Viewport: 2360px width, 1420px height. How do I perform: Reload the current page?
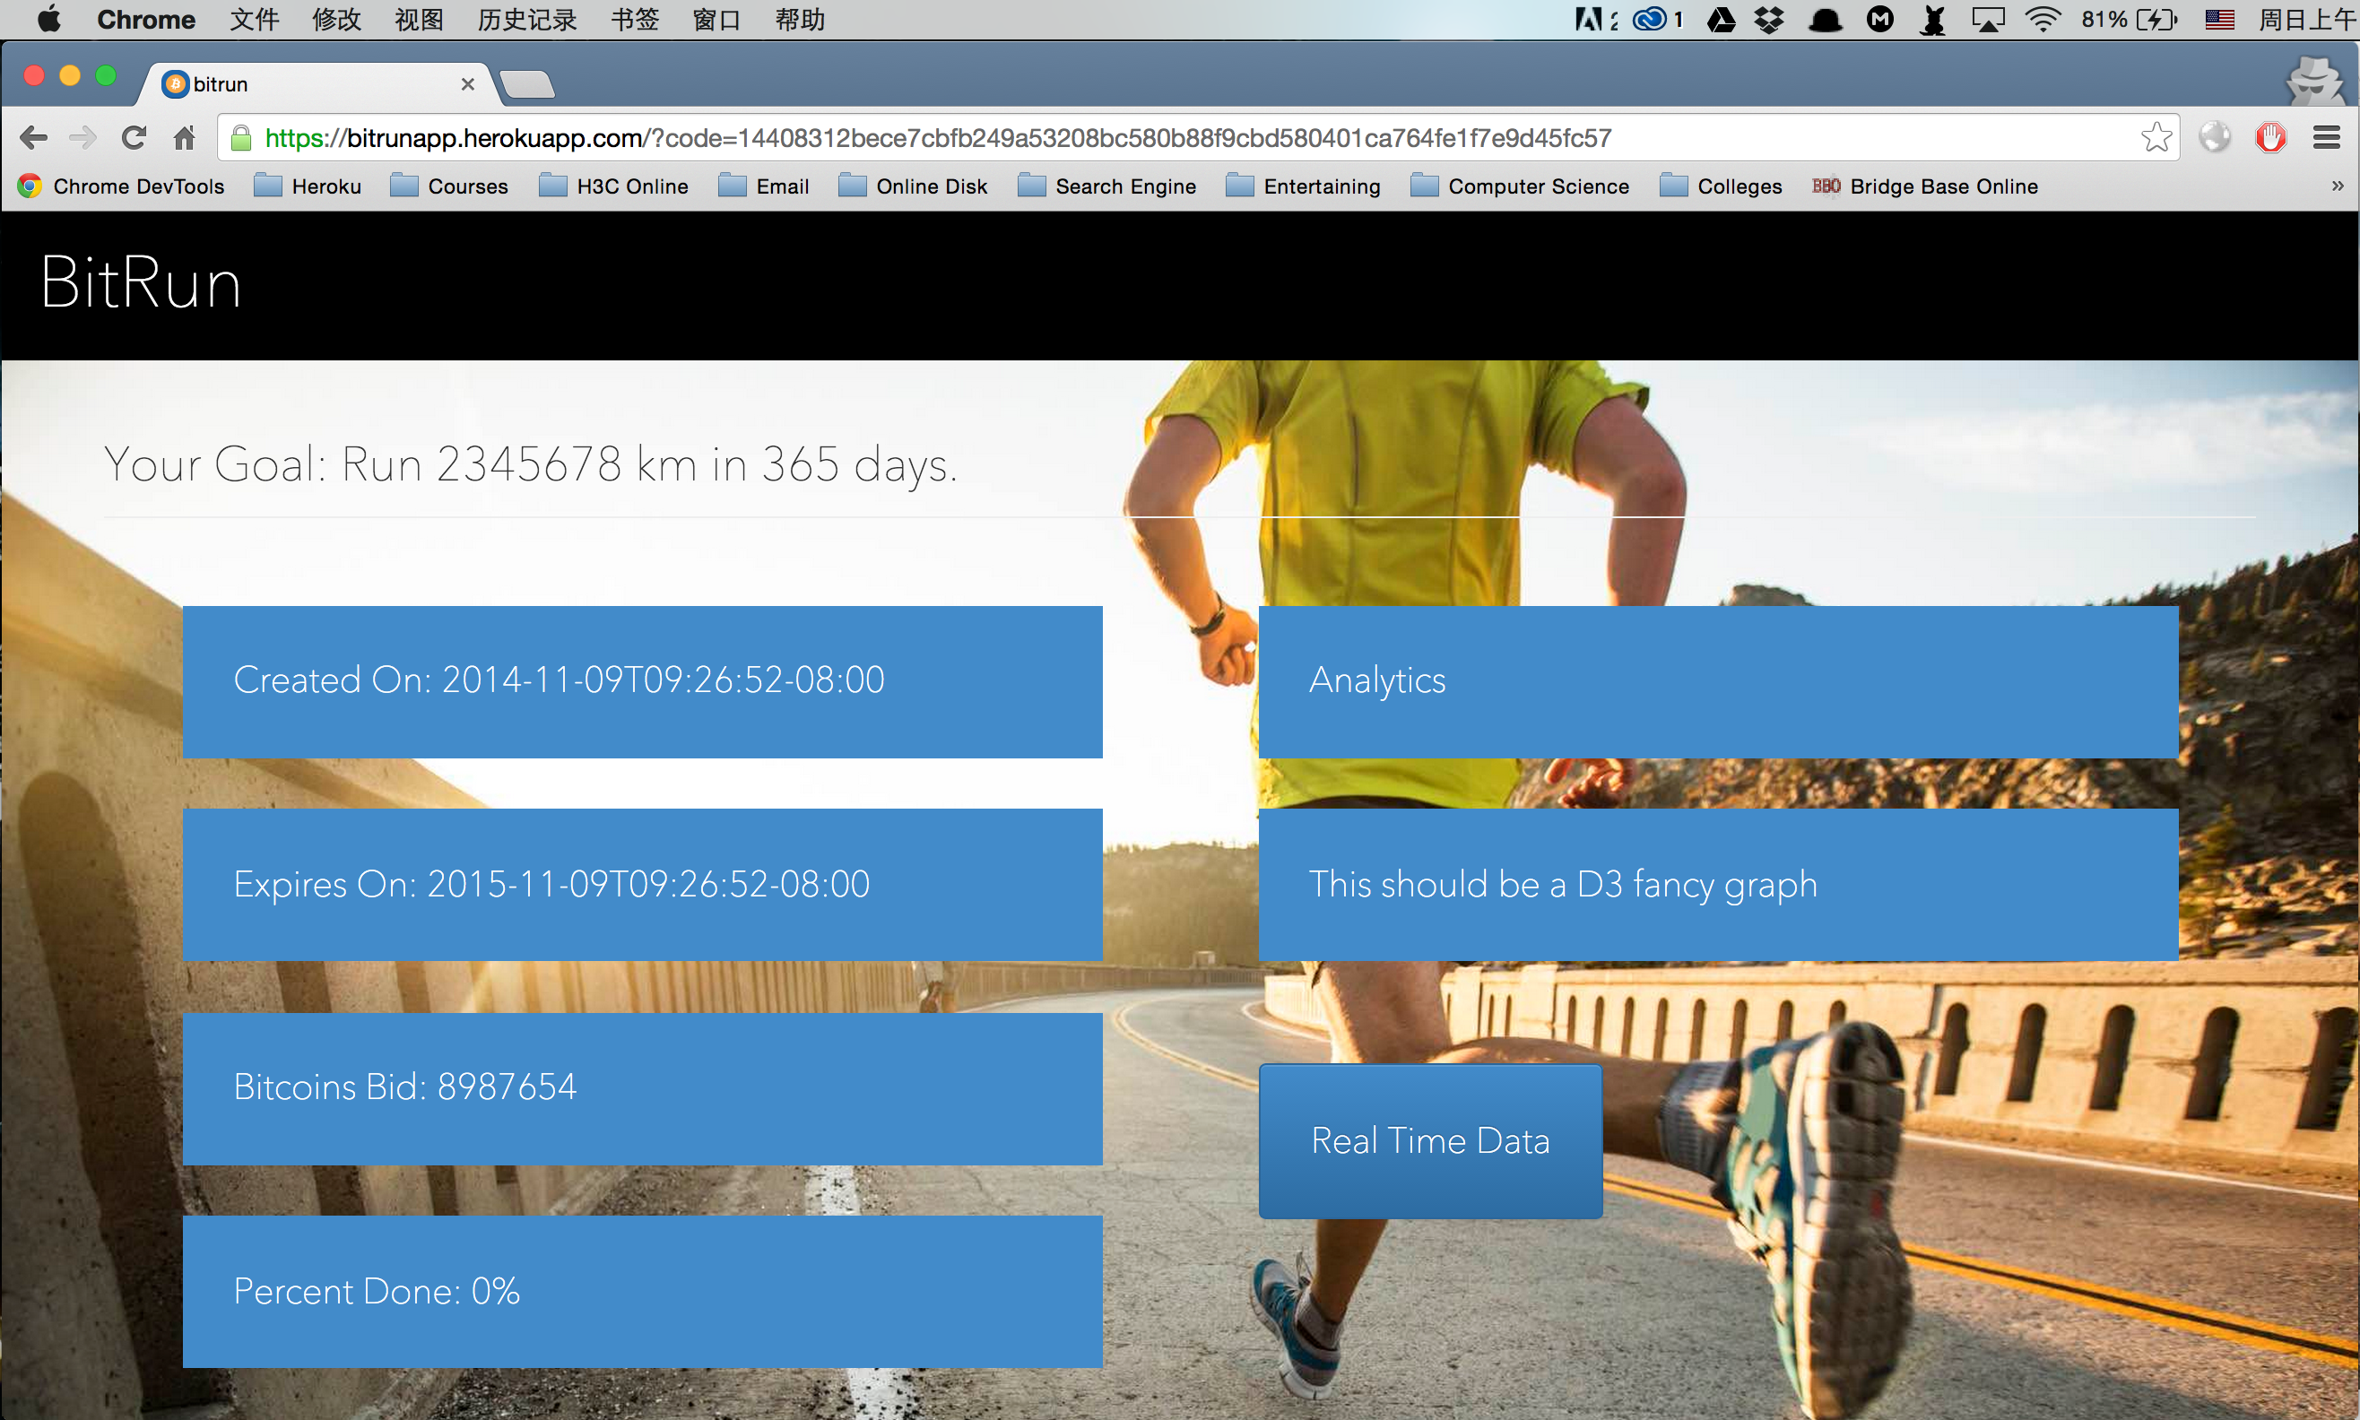(x=134, y=138)
